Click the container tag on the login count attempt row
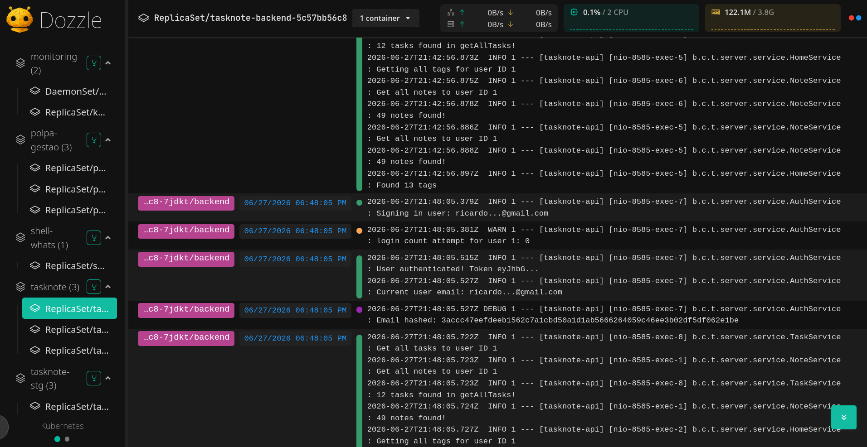 click(186, 231)
